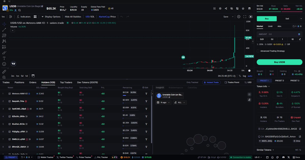Switch to the Positions tab
Viewport: 305px width, 160px height.
click(x=19, y=82)
